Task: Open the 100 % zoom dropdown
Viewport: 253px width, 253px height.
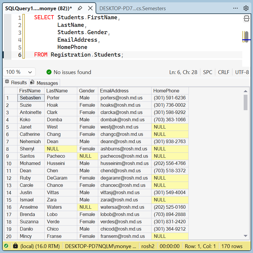Action: click(19, 72)
